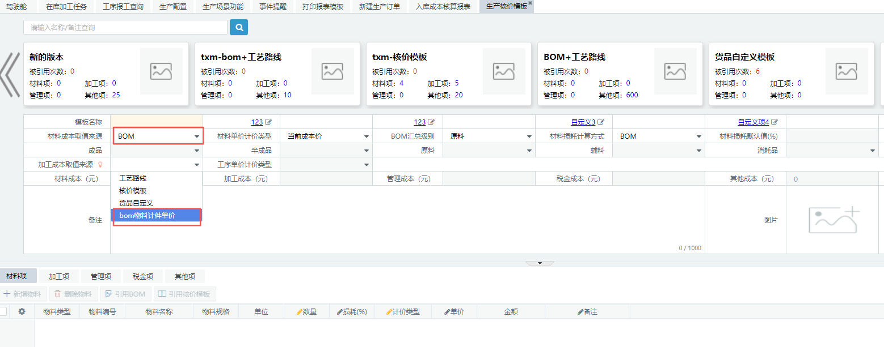Click the 引用BOM button
This screenshot has width=884, height=347.
126,294
